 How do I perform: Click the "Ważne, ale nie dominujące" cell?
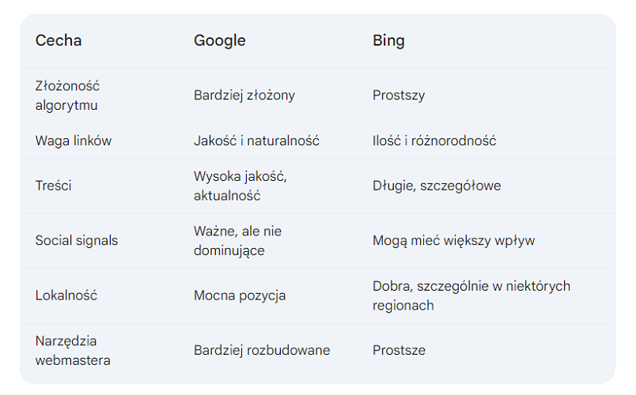(x=237, y=240)
